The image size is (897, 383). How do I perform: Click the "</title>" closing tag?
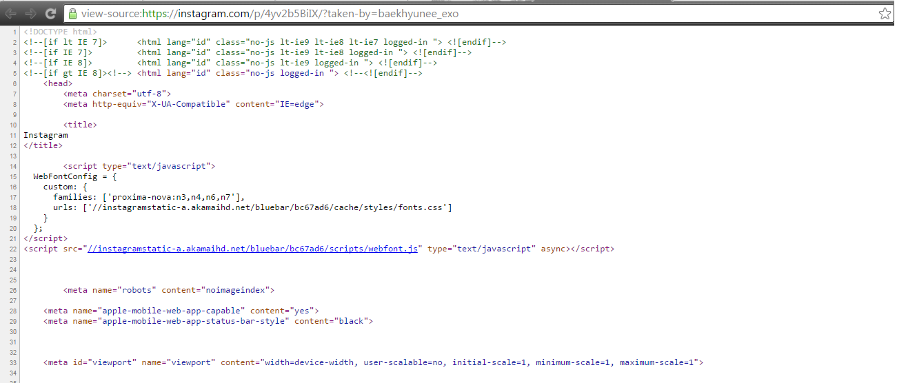point(43,145)
